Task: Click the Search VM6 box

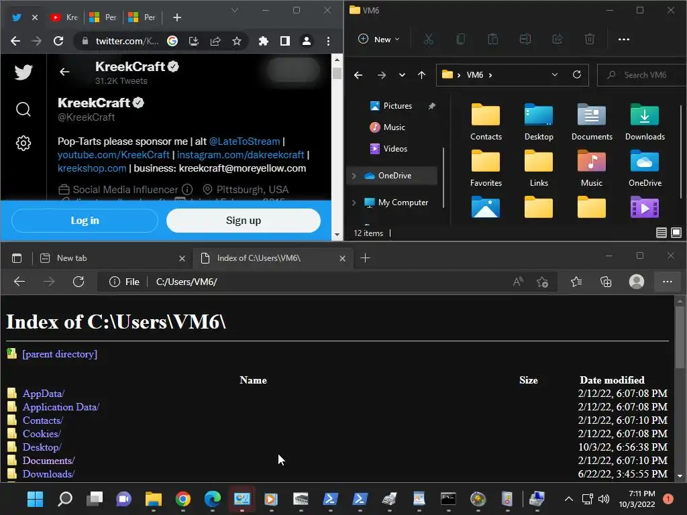Action: tap(641, 75)
